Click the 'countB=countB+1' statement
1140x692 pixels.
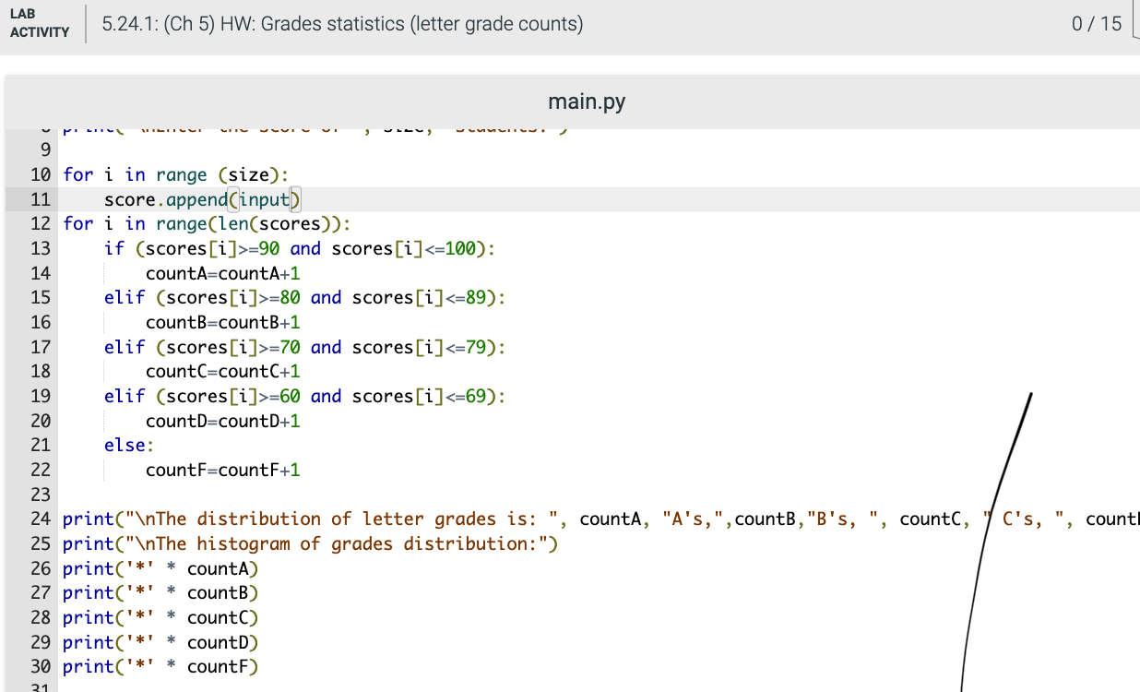[223, 322]
